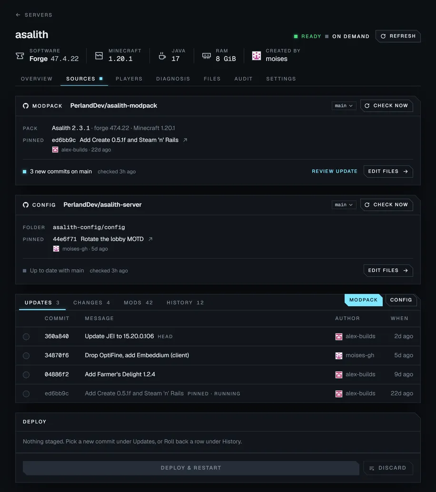Switch source toggle to Config

point(401,300)
